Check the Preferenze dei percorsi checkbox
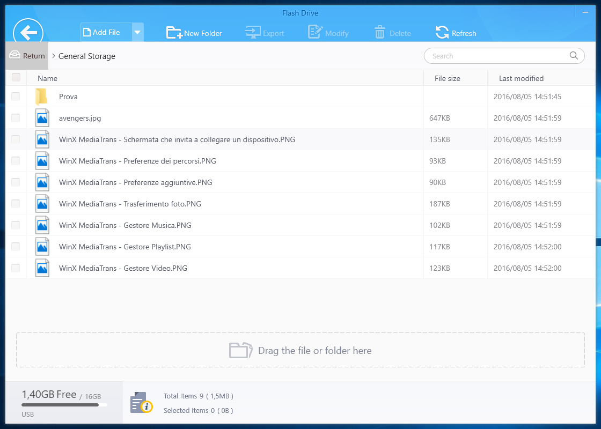The height and width of the screenshot is (429, 601). pos(16,161)
